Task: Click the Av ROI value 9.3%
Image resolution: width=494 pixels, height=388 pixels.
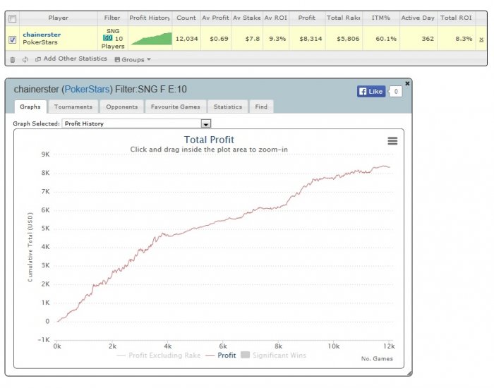Action: click(277, 39)
